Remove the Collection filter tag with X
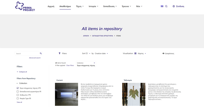This screenshot has height=107, width=204. tap(94, 63)
